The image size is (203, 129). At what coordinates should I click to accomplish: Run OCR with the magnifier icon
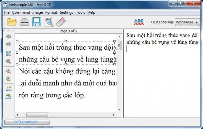[x=49, y=22]
